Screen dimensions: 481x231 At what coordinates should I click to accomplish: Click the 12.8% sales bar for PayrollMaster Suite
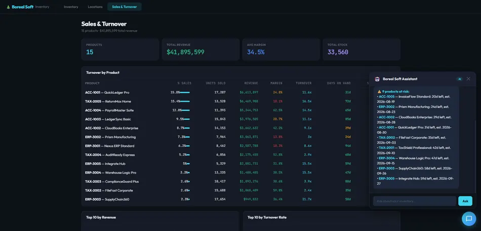pos(186,110)
